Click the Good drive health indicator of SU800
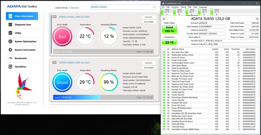The height and width of the screenshot is (135, 261). point(62,82)
